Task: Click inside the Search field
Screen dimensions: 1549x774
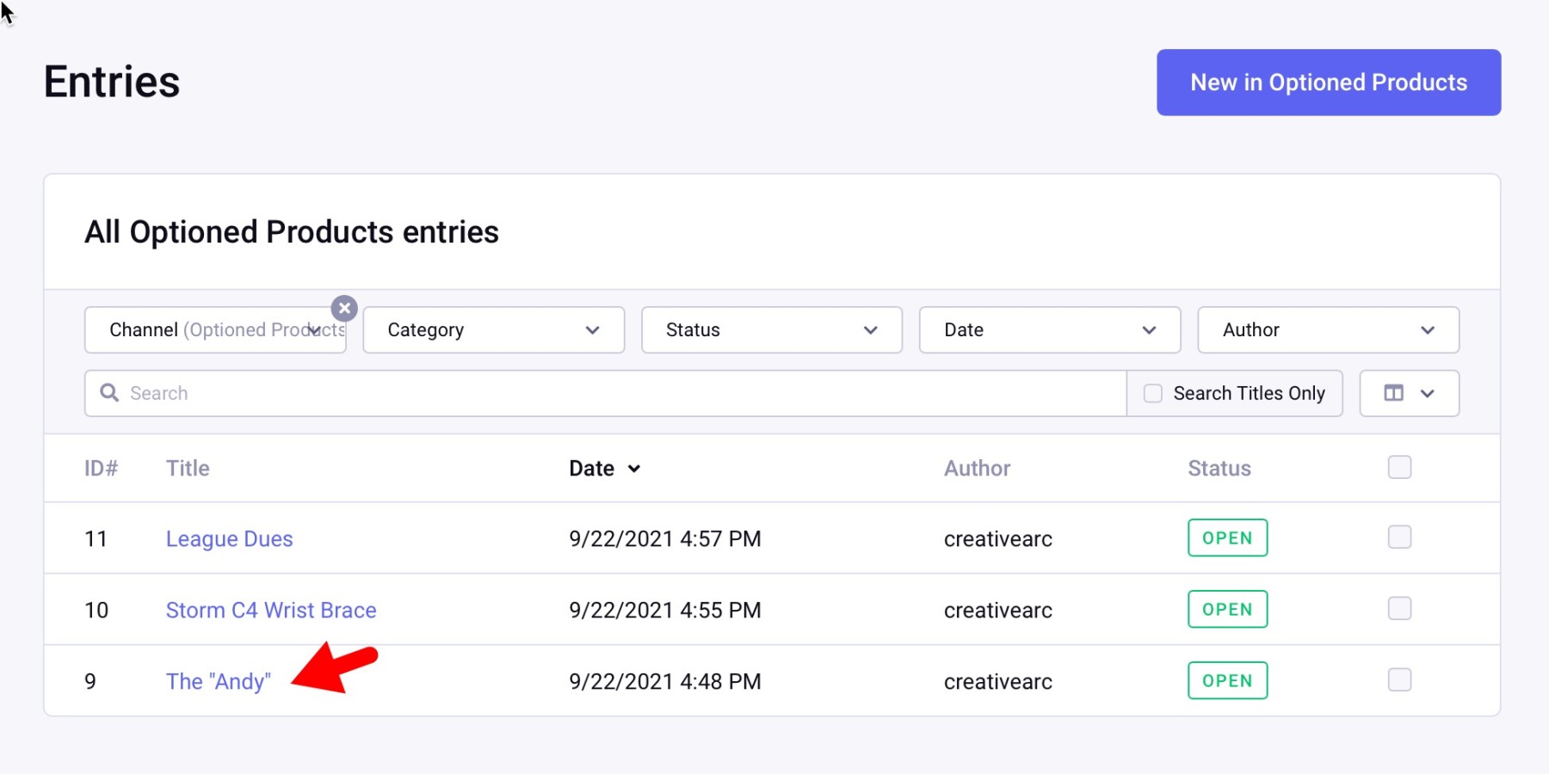Action: click(x=516, y=393)
